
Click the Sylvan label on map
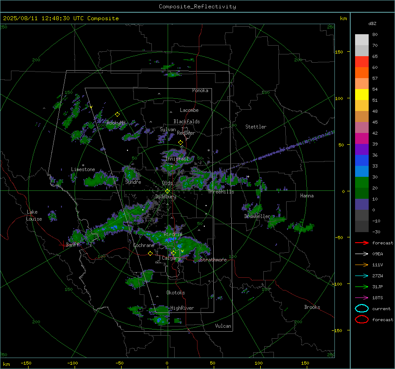pyautogui.click(x=168, y=129)
